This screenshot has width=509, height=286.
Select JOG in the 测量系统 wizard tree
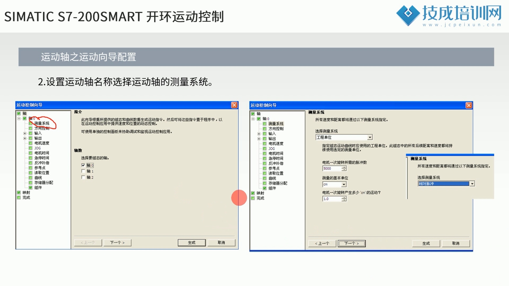[271, 148]
